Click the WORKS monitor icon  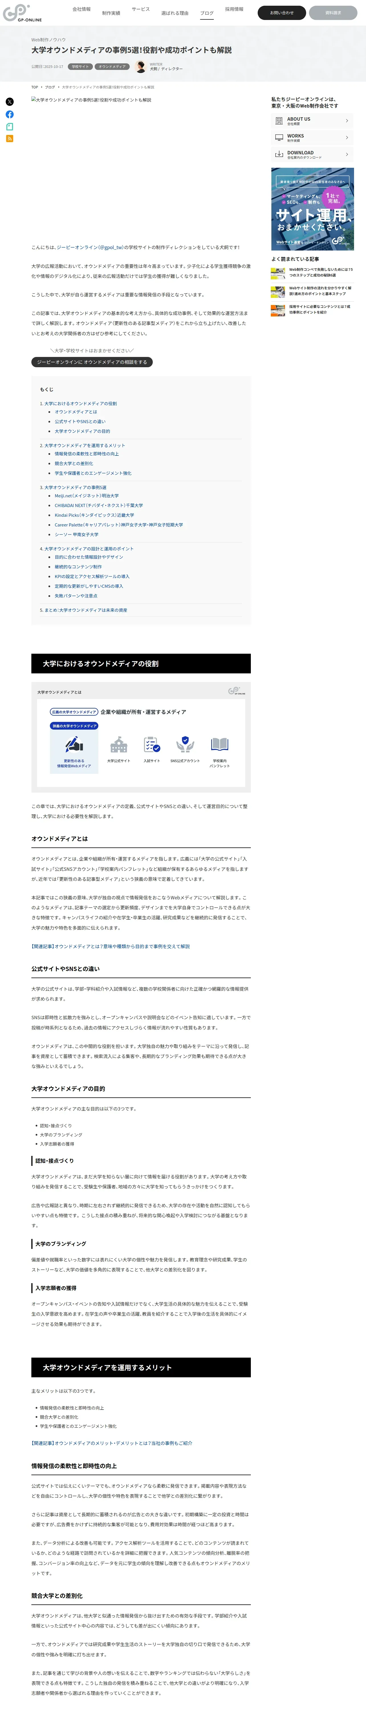pyautogui.click(x=279, y=138)
